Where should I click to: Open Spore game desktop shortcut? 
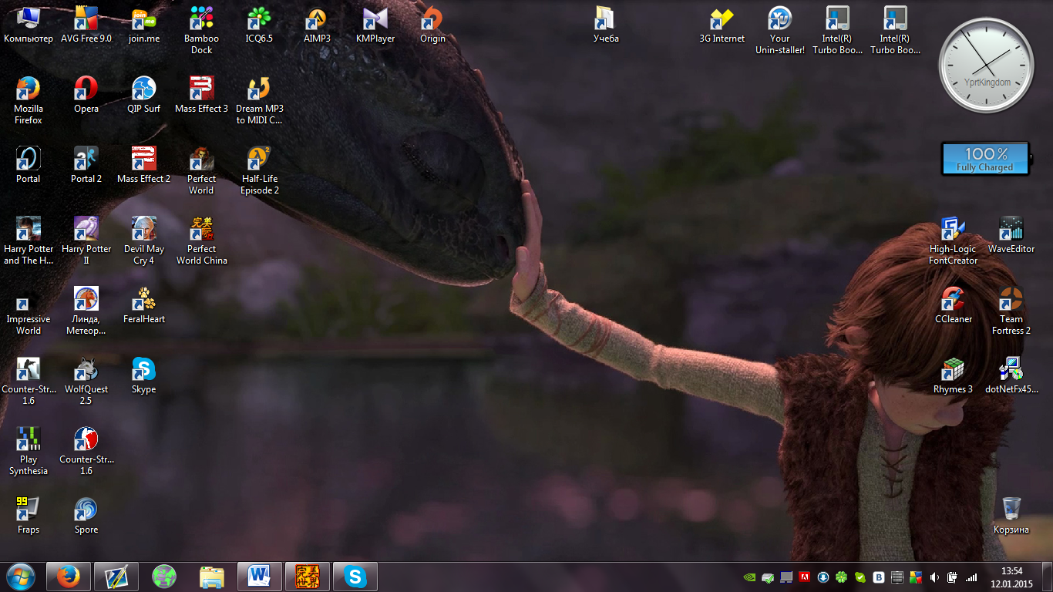click(86, 516)
